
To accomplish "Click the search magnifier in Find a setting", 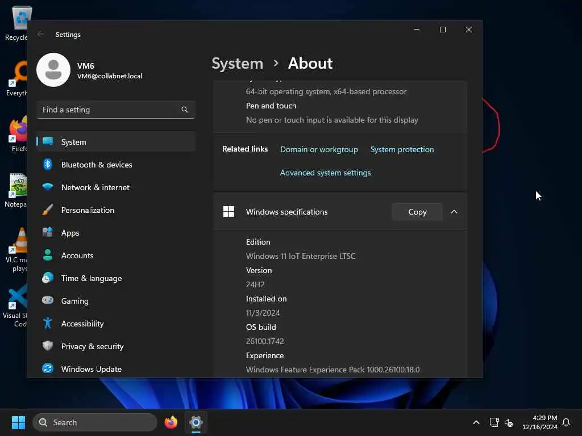I will click(185, 110).
